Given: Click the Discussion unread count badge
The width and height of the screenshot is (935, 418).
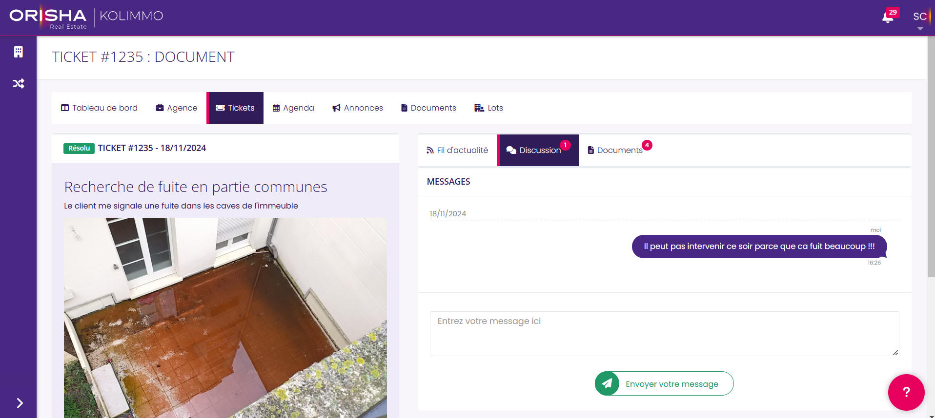Looking at the screenshot, I should coord(565,145).
